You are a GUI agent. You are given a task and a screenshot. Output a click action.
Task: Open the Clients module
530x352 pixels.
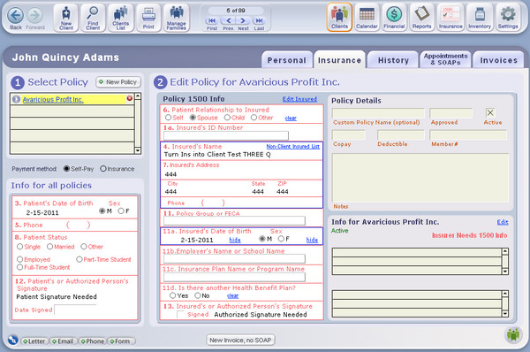click(x=339, y=18)
